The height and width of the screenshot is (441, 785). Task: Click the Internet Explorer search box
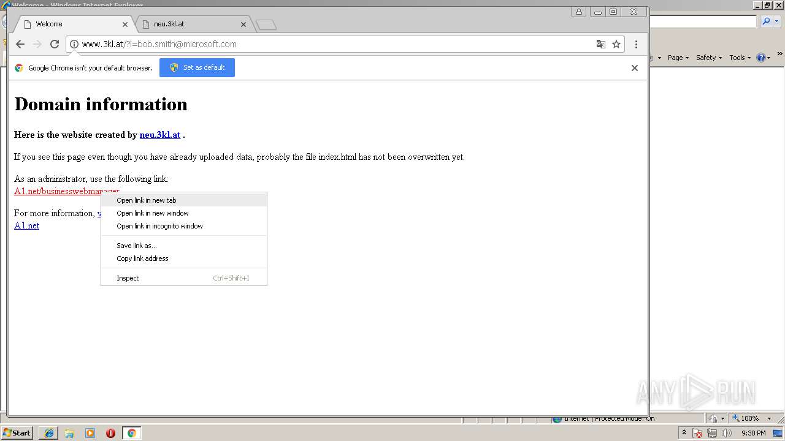[703, 21]
